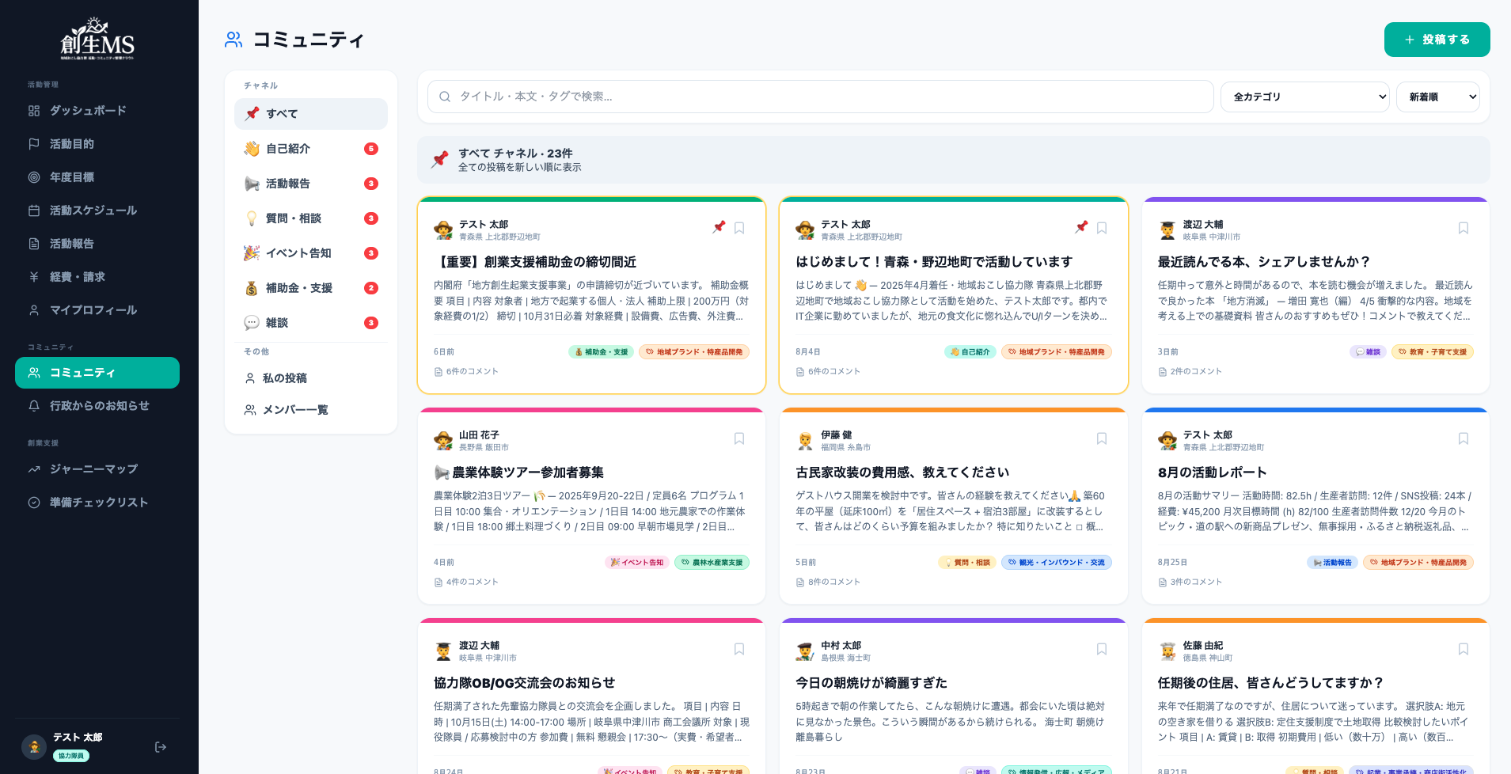Viewport: 1511px width, 774px height.
Task: Select すべて channel
Action: (311, 114)
